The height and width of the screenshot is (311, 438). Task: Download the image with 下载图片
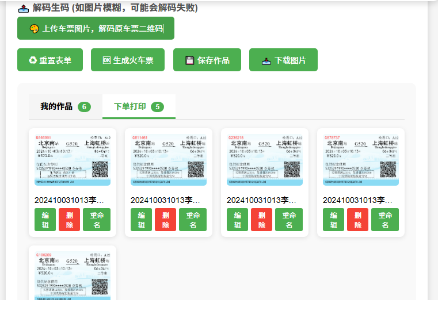(283, 60)
